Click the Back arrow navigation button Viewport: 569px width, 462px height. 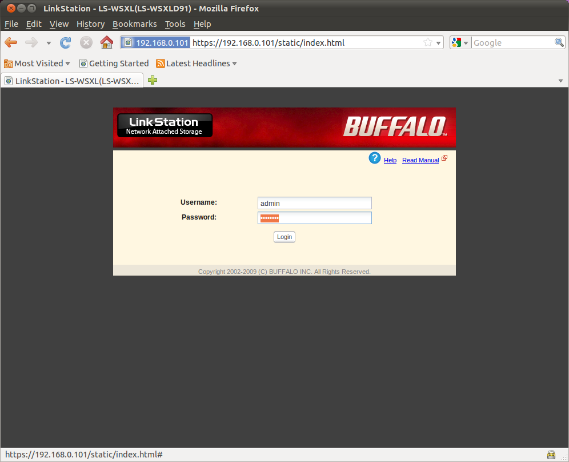coord(11,42)
